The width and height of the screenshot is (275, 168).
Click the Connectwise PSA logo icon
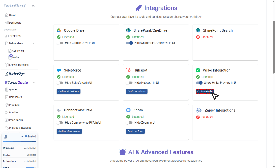point(59,110)
